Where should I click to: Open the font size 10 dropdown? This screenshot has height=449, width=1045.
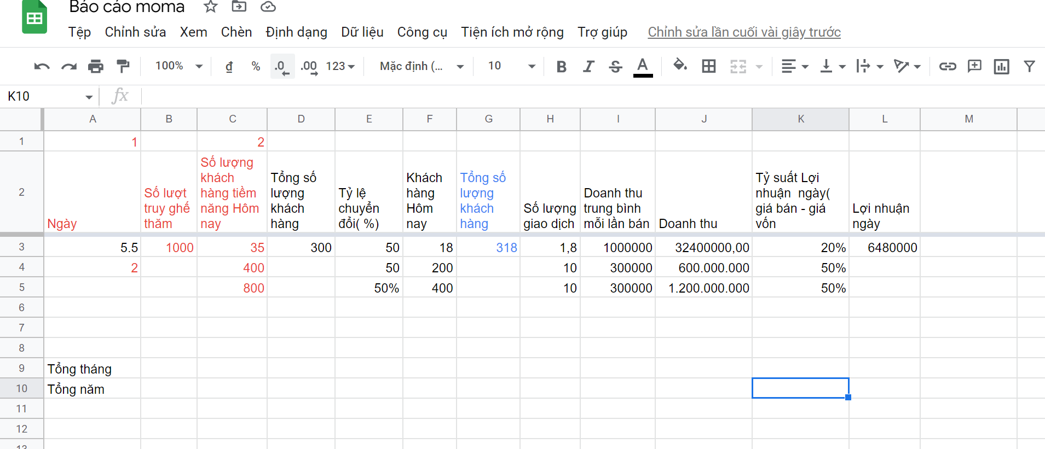click(511, 66)
